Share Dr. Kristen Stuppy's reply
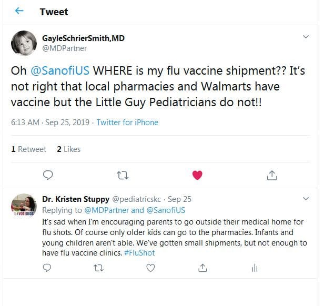Screen dimensions: 324x306 202,268
